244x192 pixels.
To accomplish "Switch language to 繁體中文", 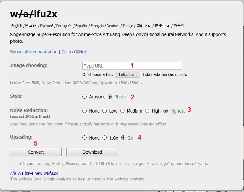I will coord(162,26).
